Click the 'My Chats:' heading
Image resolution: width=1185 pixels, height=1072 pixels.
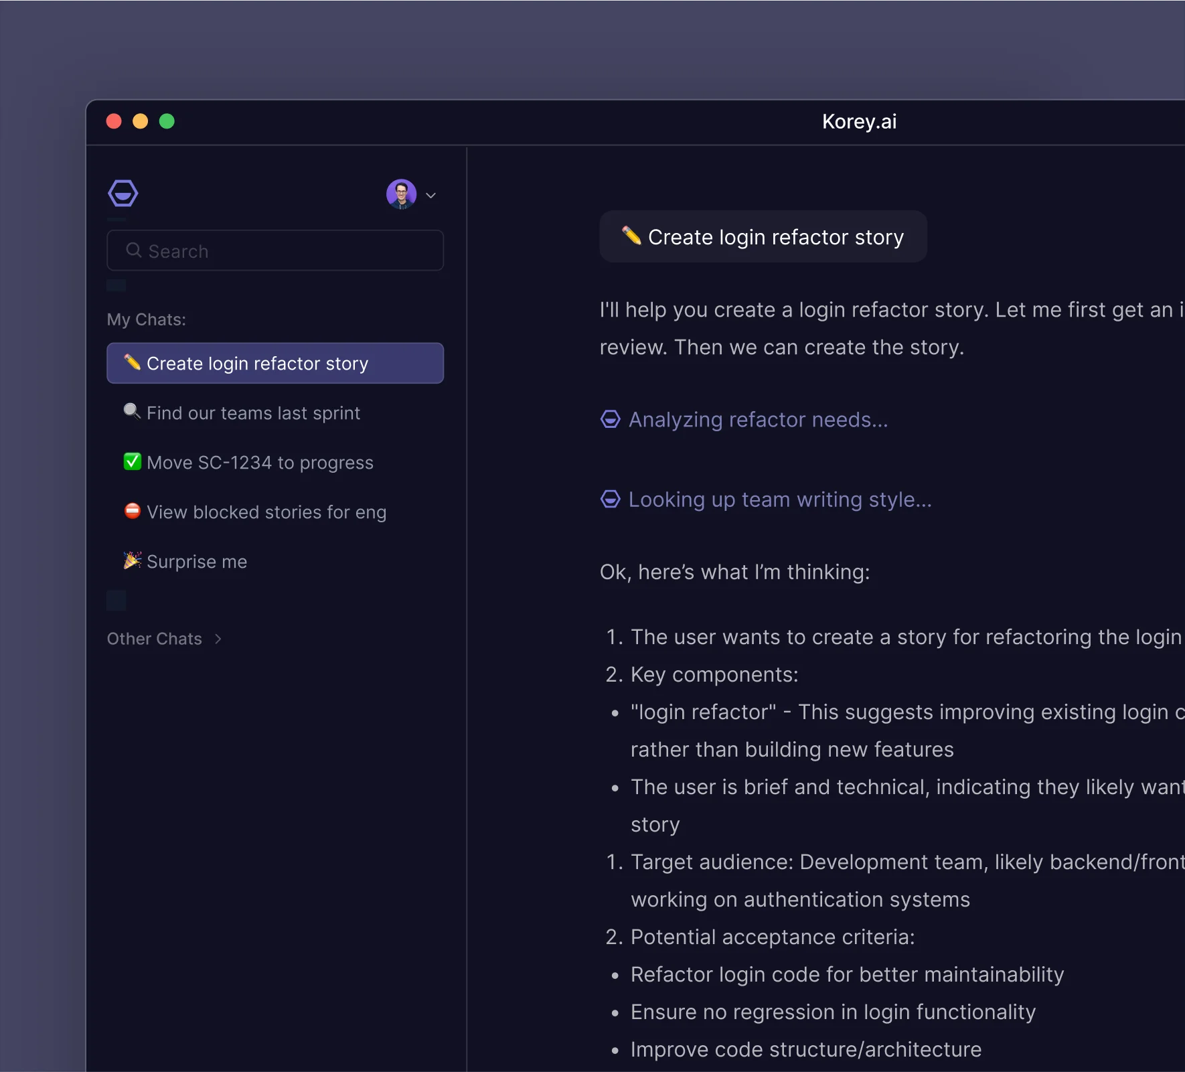coord(147,319)
